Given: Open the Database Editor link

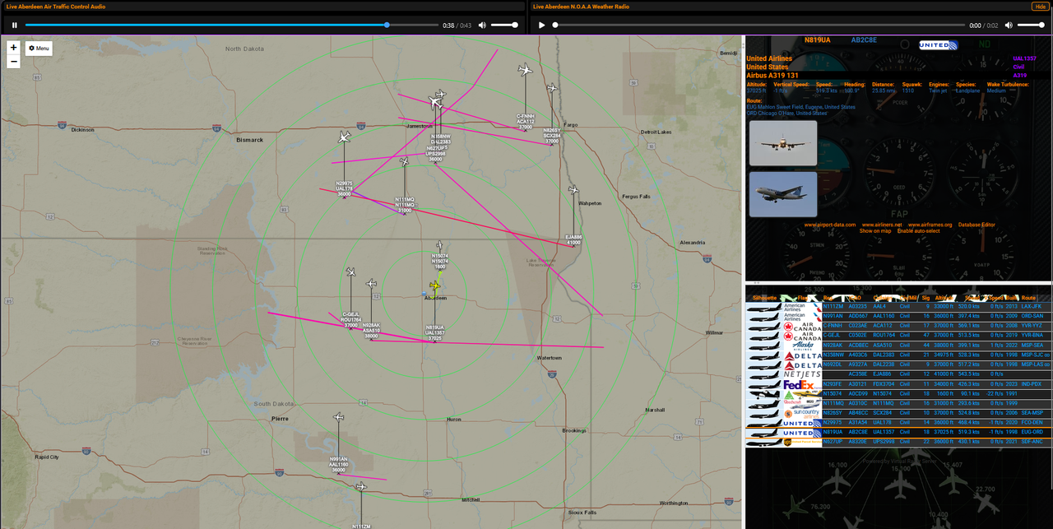Looking at the screenshot, I should (x=976, y=225).
